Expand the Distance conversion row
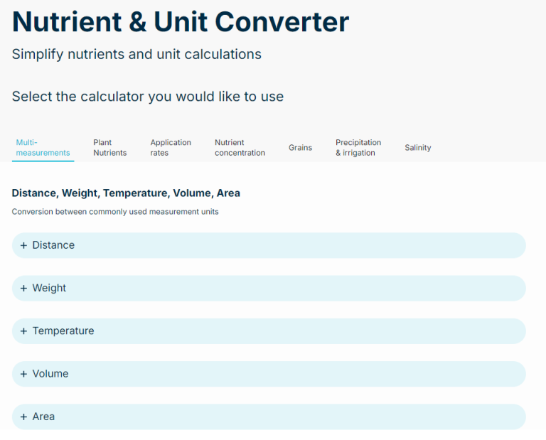The width and height of the screenshot is (546, 440). tap(269, 245)
